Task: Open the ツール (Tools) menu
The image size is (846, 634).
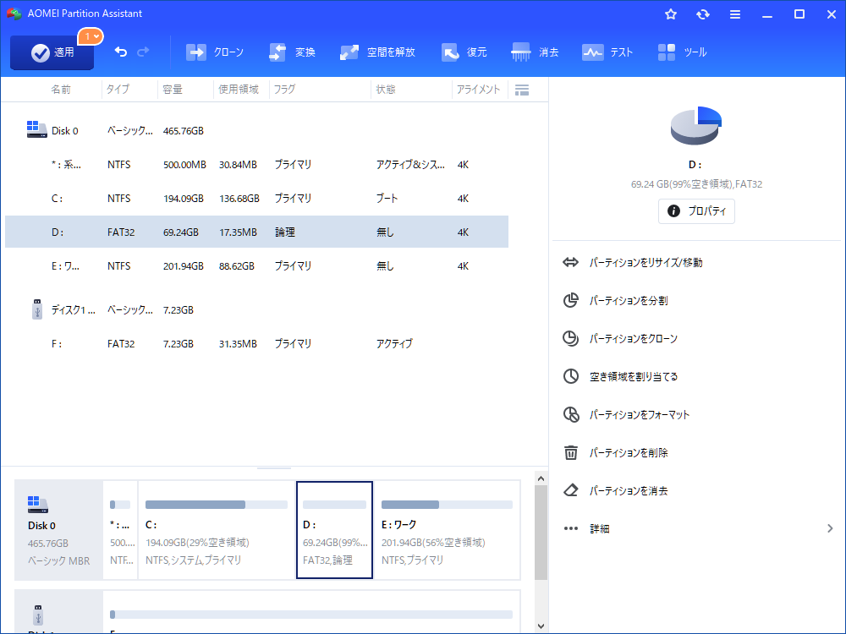Action: [x=682, y=52]
